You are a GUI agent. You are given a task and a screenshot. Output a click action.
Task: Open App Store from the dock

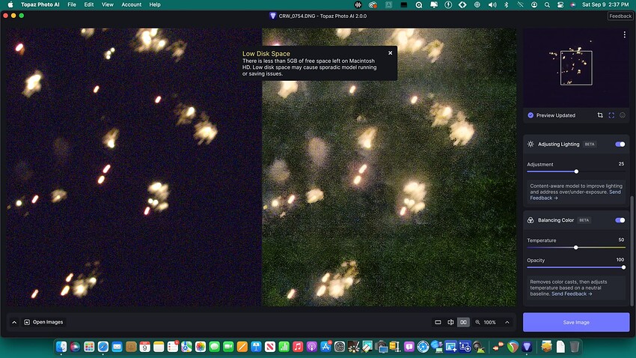[325, 347]
